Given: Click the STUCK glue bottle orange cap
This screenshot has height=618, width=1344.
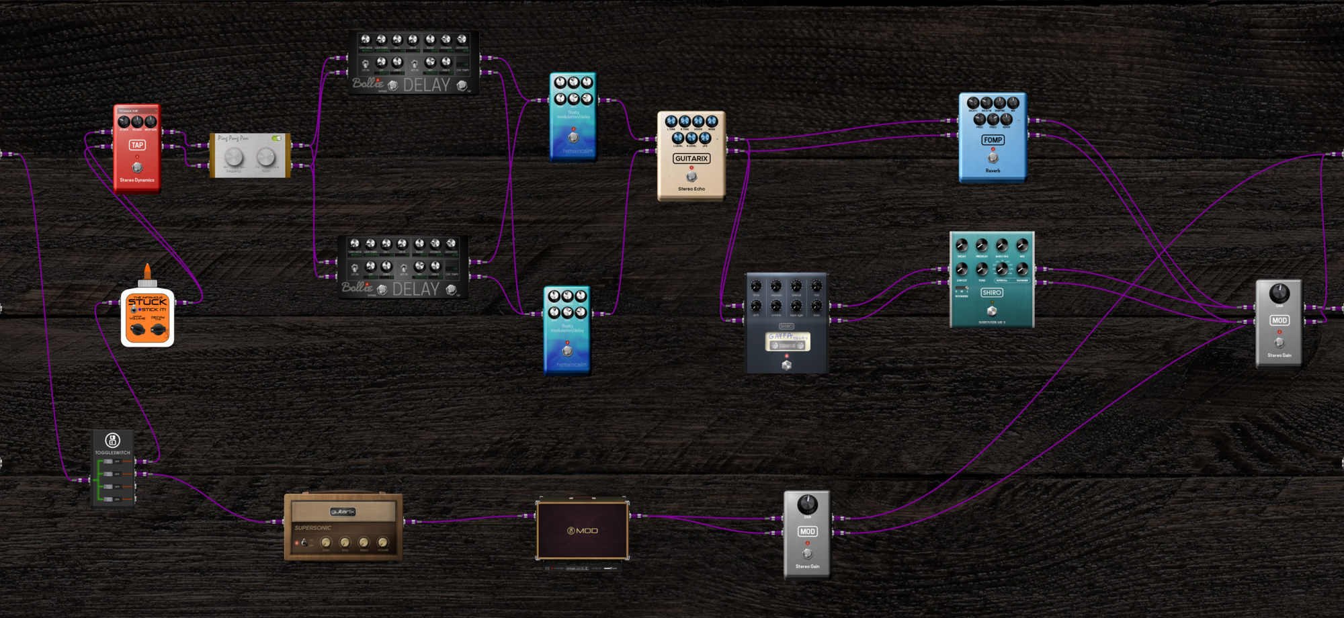Looking at the screenshot, I should [147, 271].
